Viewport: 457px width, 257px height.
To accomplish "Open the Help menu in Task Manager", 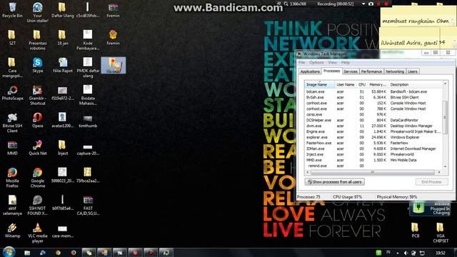I will point(346,62).
